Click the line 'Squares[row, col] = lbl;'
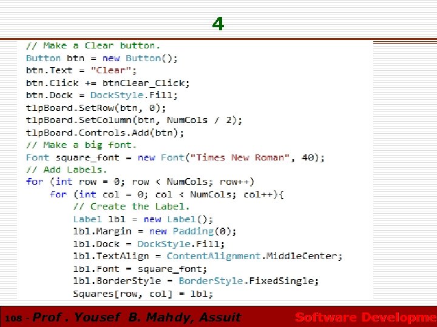The width and height of the screenshot is (437, 327). tap(143, 294)
